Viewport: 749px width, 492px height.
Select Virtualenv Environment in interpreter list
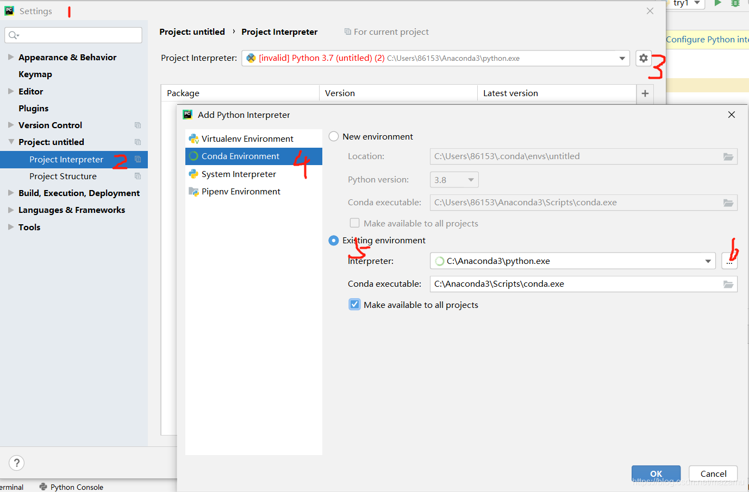tap(254, 139)
